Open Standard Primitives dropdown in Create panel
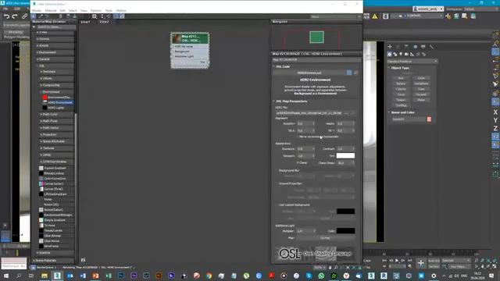 click(412, 61)
